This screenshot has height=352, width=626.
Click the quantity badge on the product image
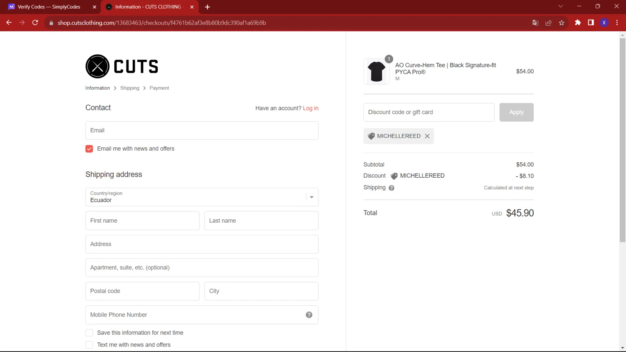click(389, 59)
